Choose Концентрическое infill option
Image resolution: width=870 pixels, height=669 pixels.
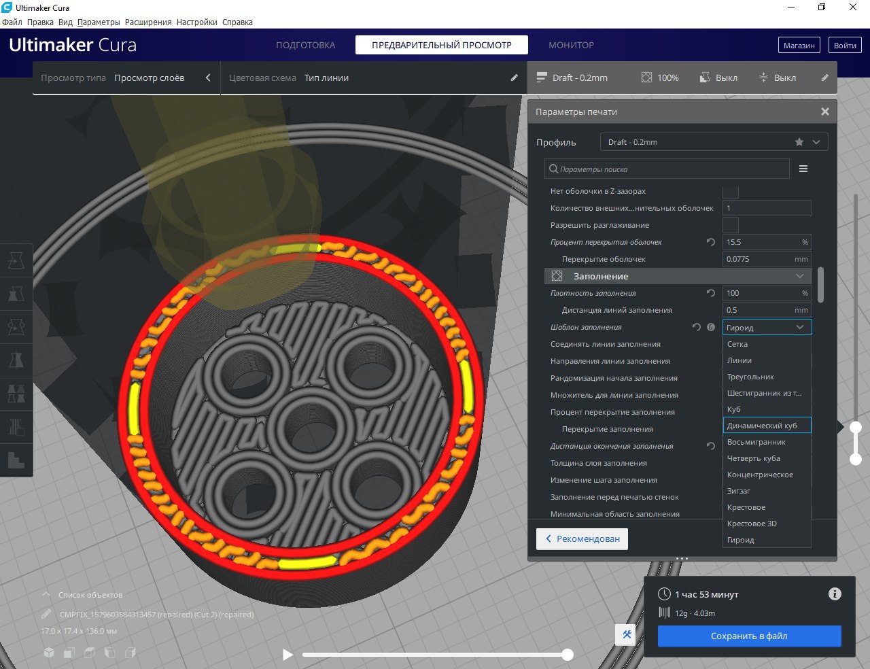(x=767, y=475)
